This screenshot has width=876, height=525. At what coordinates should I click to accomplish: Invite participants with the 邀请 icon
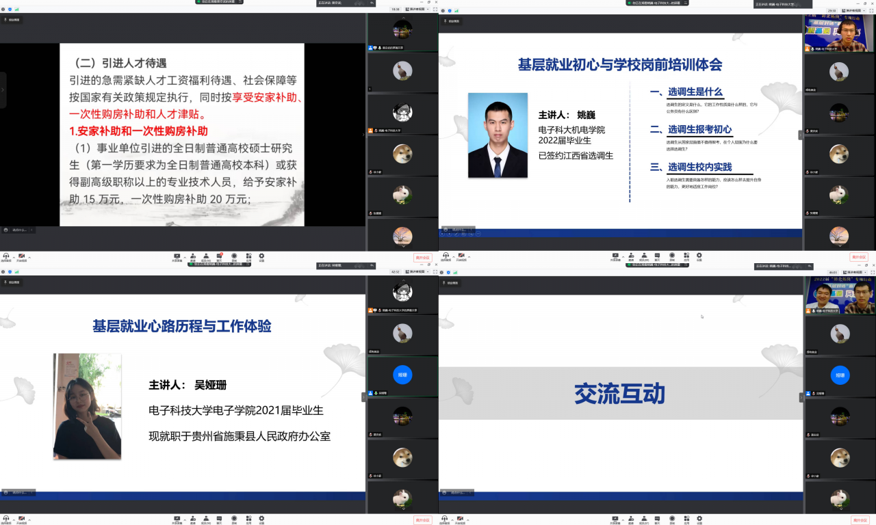pos(192,256)
